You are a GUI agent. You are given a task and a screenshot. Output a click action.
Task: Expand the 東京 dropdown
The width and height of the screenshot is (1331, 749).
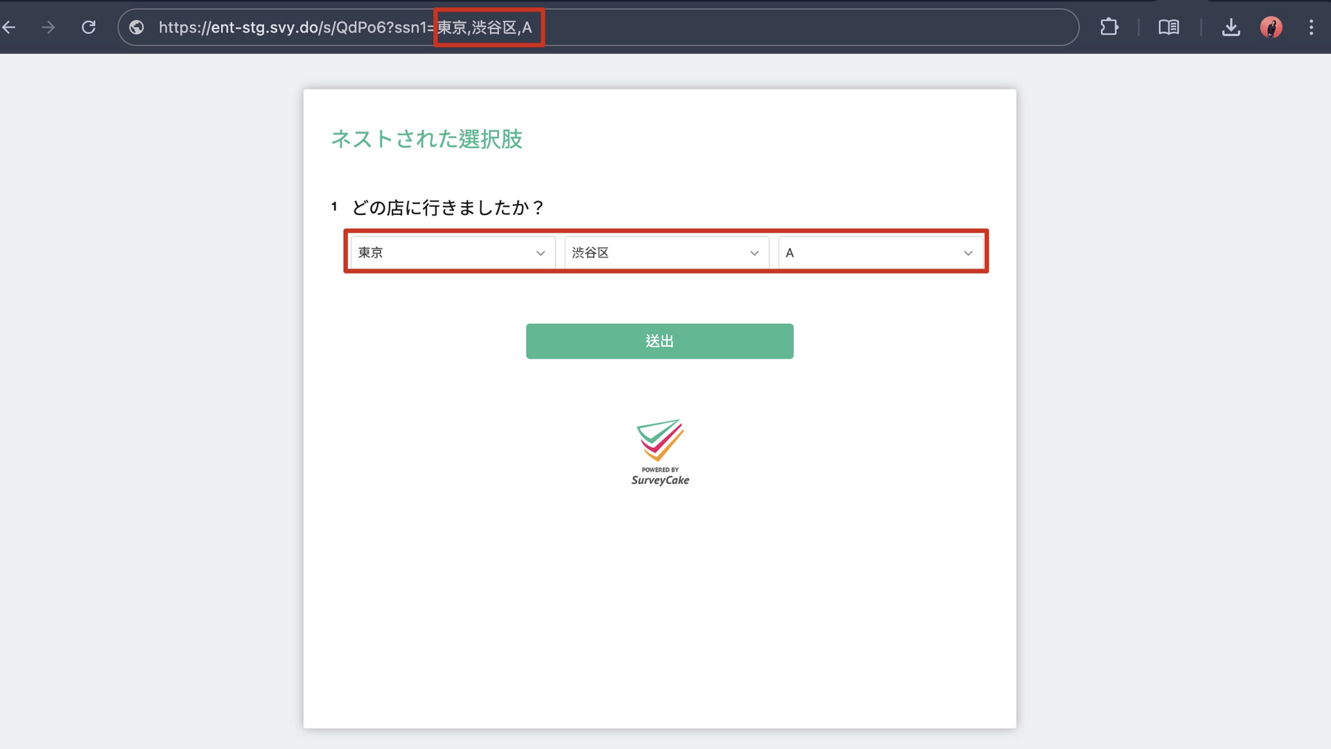(x=453, y=252)
